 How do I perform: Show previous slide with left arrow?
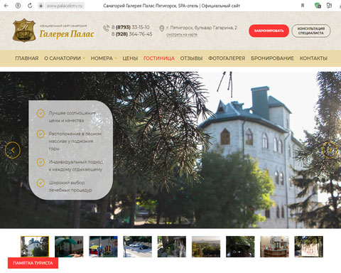(13, 150)
